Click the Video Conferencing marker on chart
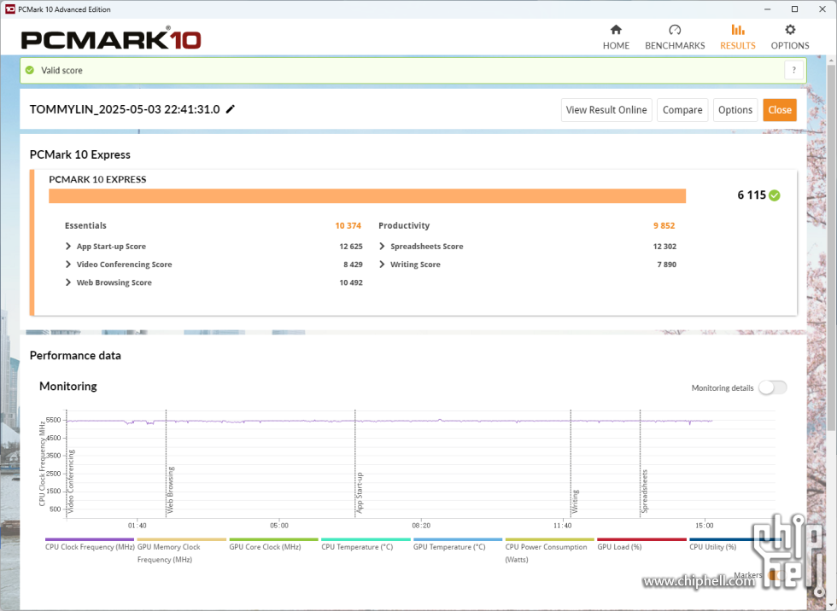 pos(71,481)
